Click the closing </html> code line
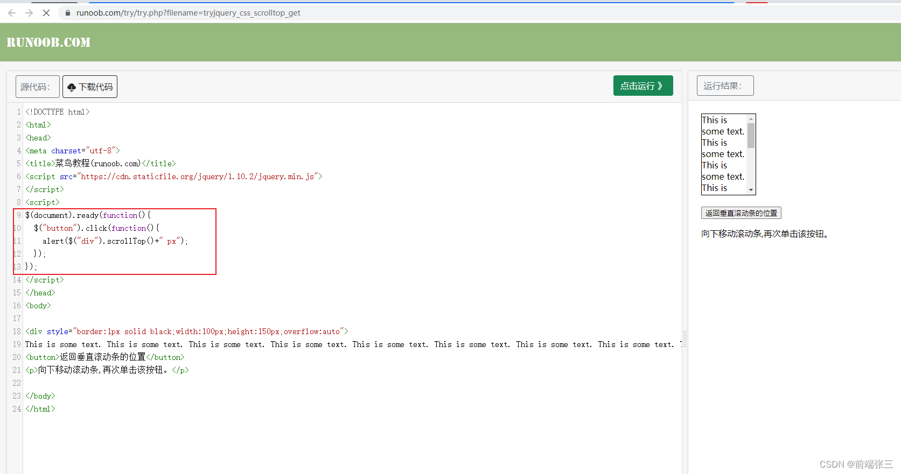 (40, 409)
